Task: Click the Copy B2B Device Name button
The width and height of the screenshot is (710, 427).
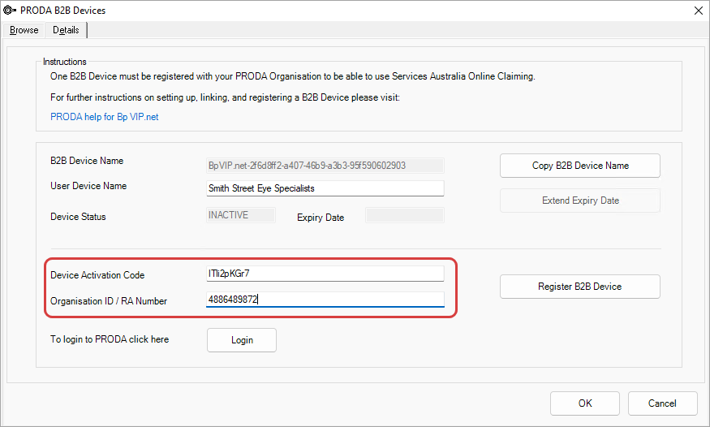Action: coord(580,166)
